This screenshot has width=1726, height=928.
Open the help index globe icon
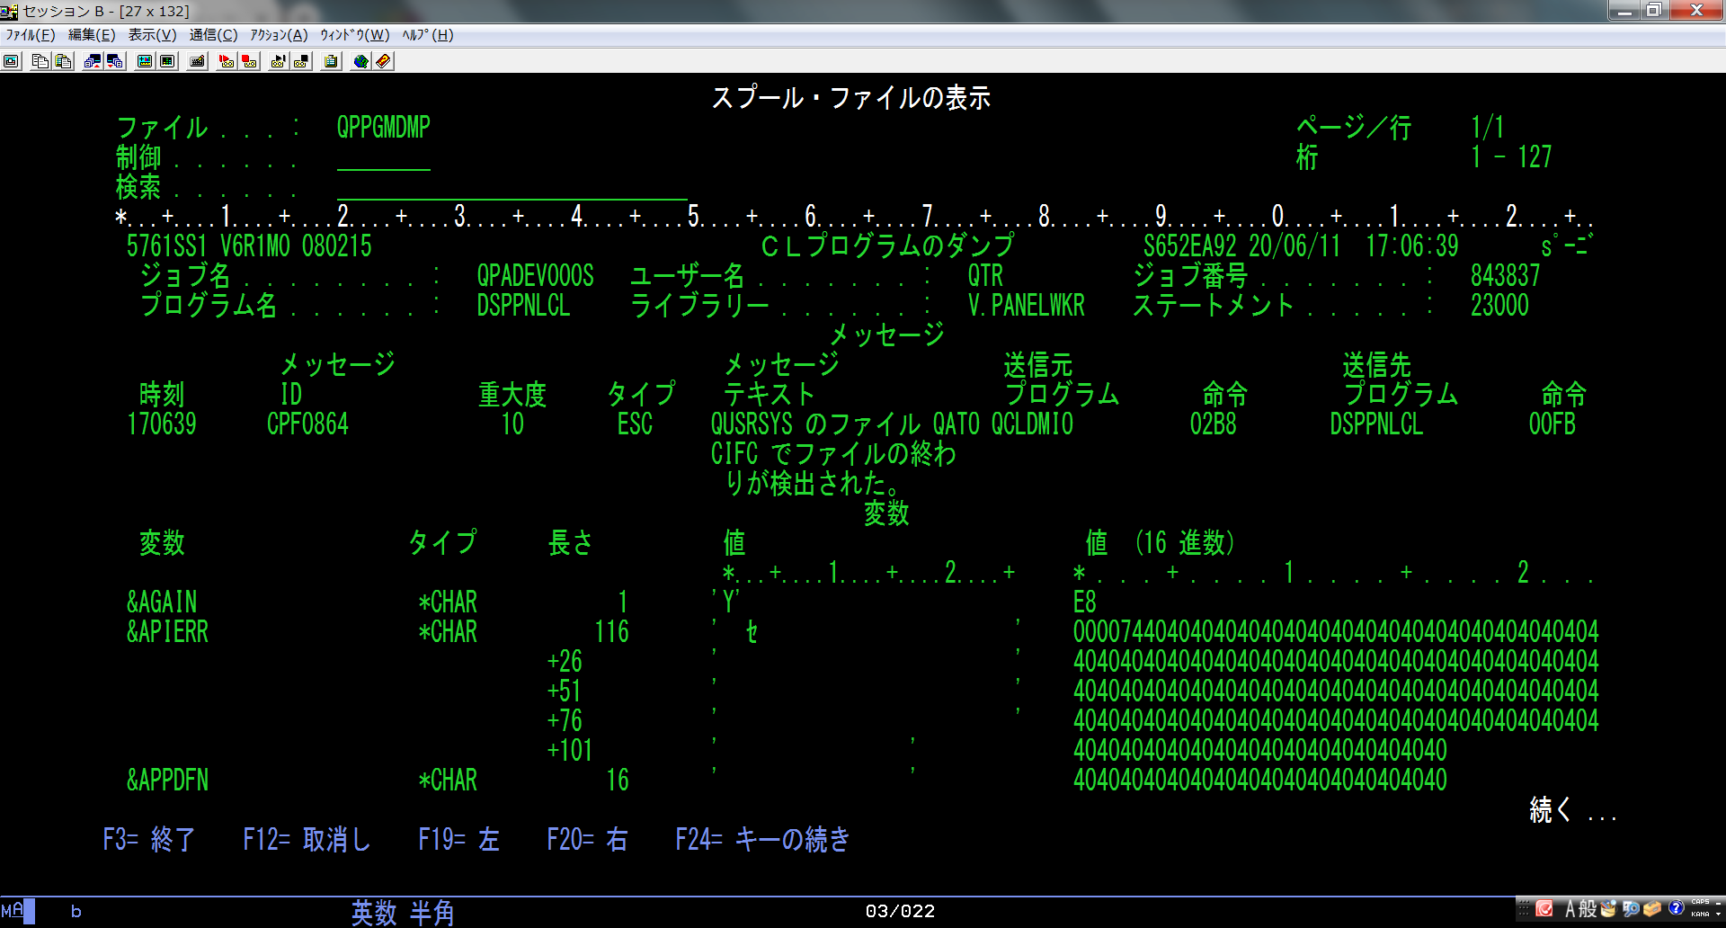coord(360,61)
